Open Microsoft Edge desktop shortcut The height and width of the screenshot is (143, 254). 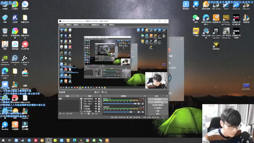(5, 73)
